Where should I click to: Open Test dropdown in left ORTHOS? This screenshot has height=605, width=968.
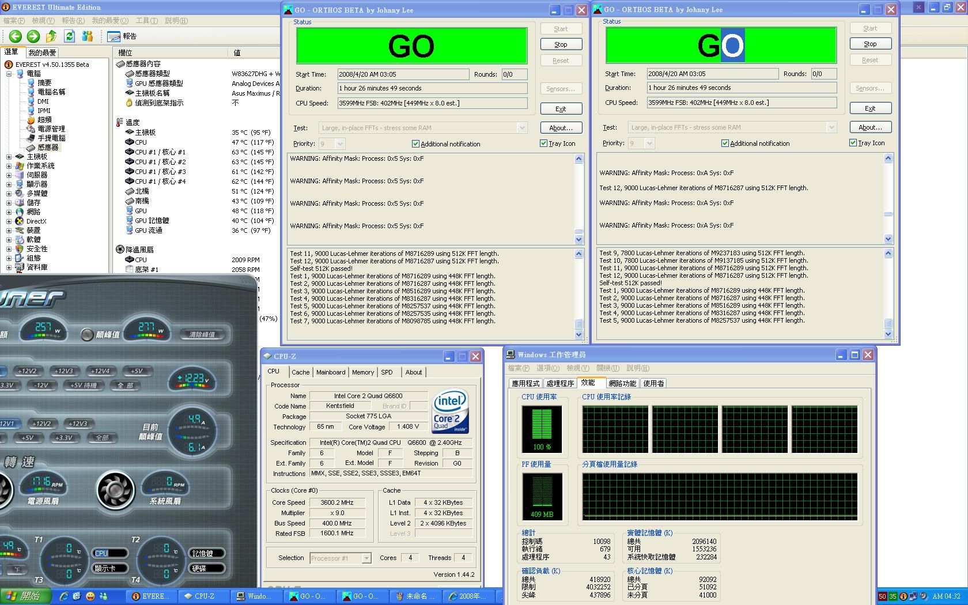coord(522,128)
